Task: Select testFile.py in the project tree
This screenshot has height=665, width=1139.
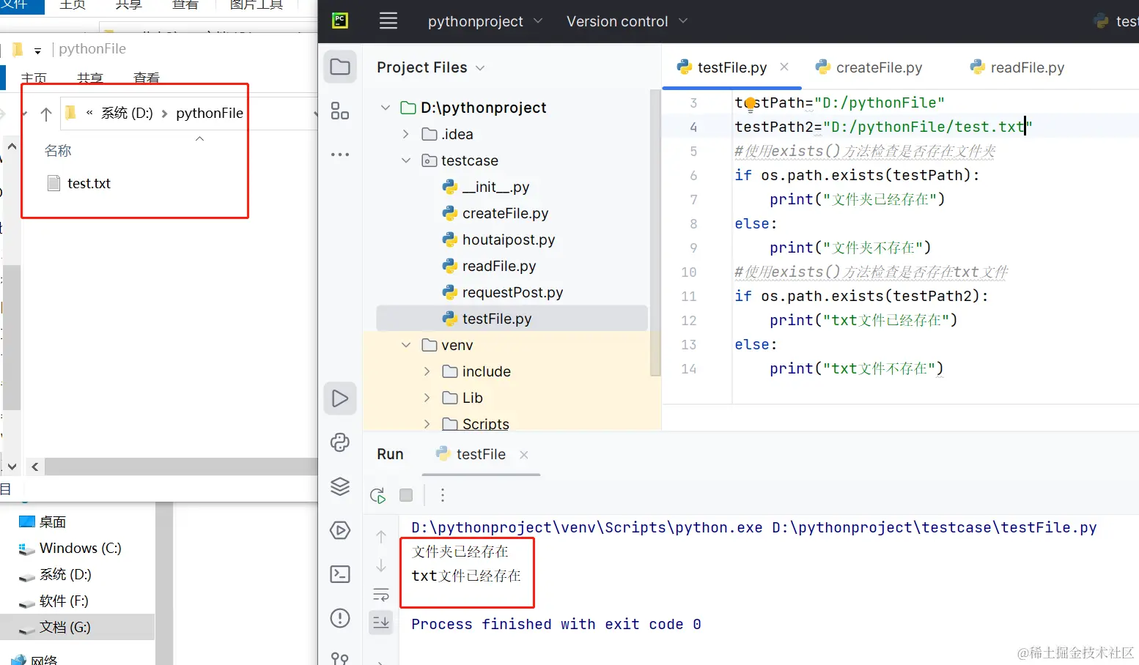Action: coord(512,319)
